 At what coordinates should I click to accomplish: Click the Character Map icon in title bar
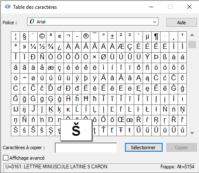(x=7, y=7)
